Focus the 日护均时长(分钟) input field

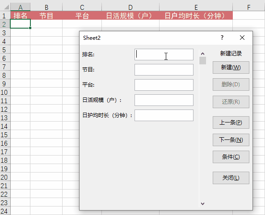pos(164,115)
